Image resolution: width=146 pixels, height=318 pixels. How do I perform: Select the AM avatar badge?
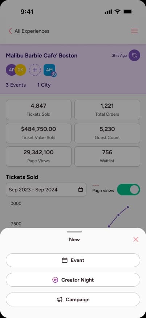pos(50,70)
